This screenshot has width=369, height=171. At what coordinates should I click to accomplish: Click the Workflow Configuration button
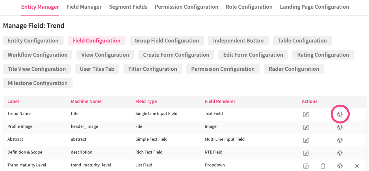[x=38, y=55]
